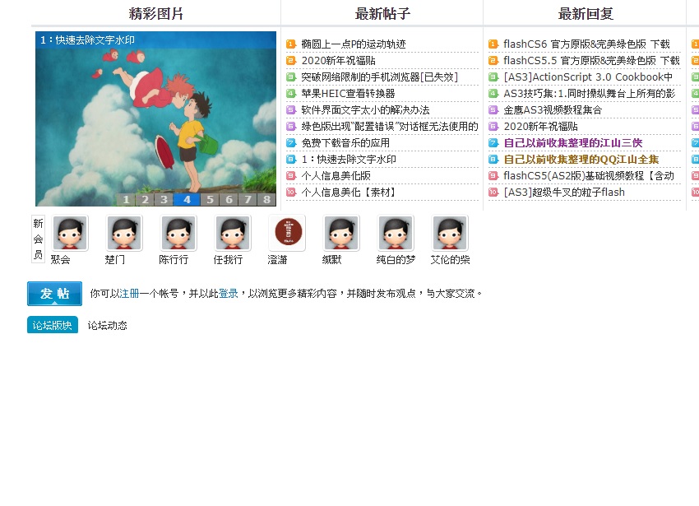Open post 椭圆上一点P的运动轨迹
This screenshot has height=506, width=699.
354,44
